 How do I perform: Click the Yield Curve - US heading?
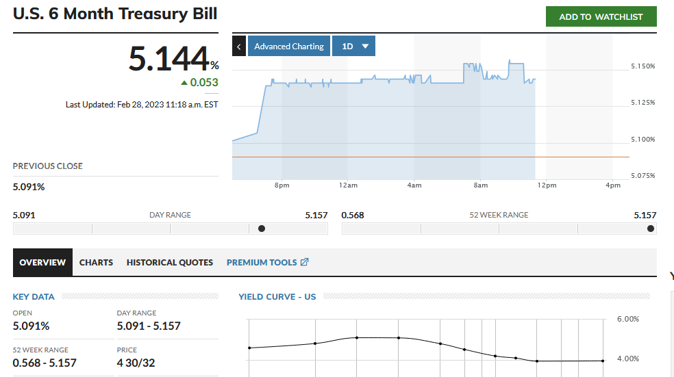tap(277, 297)
